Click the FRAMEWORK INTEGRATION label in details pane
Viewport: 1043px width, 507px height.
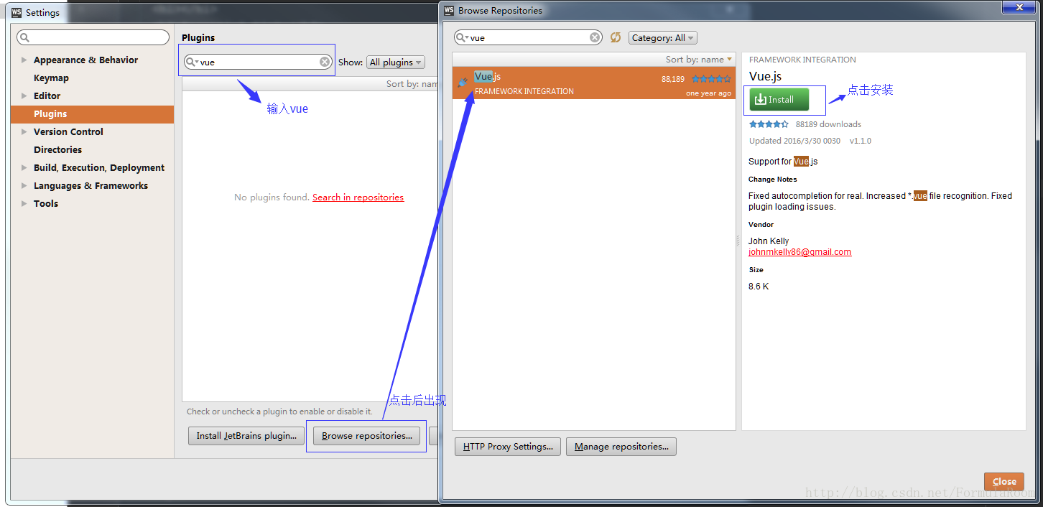click(802, 60)
